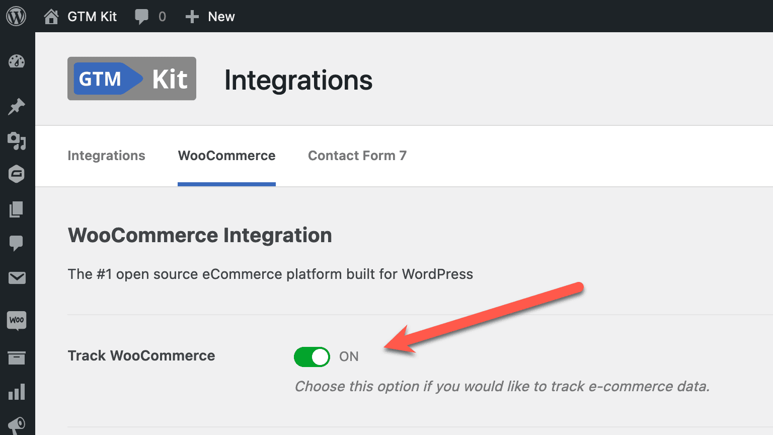
Task: Click the plus icon to add new
Action: point(192,17)
